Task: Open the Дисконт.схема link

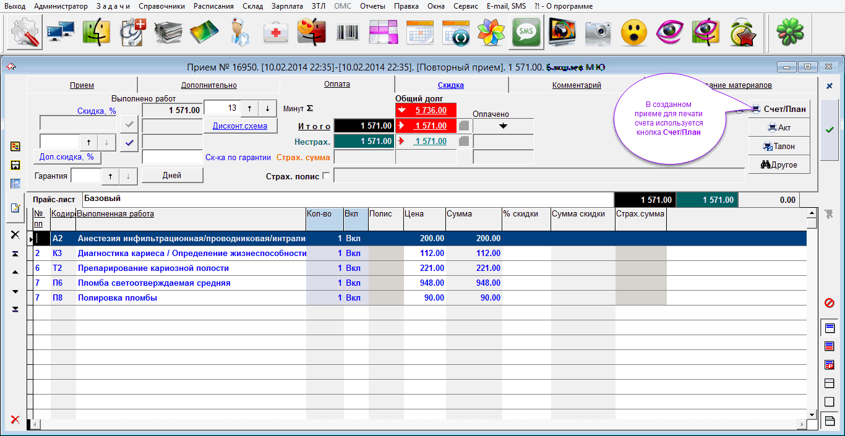Action: pos(240,126)
